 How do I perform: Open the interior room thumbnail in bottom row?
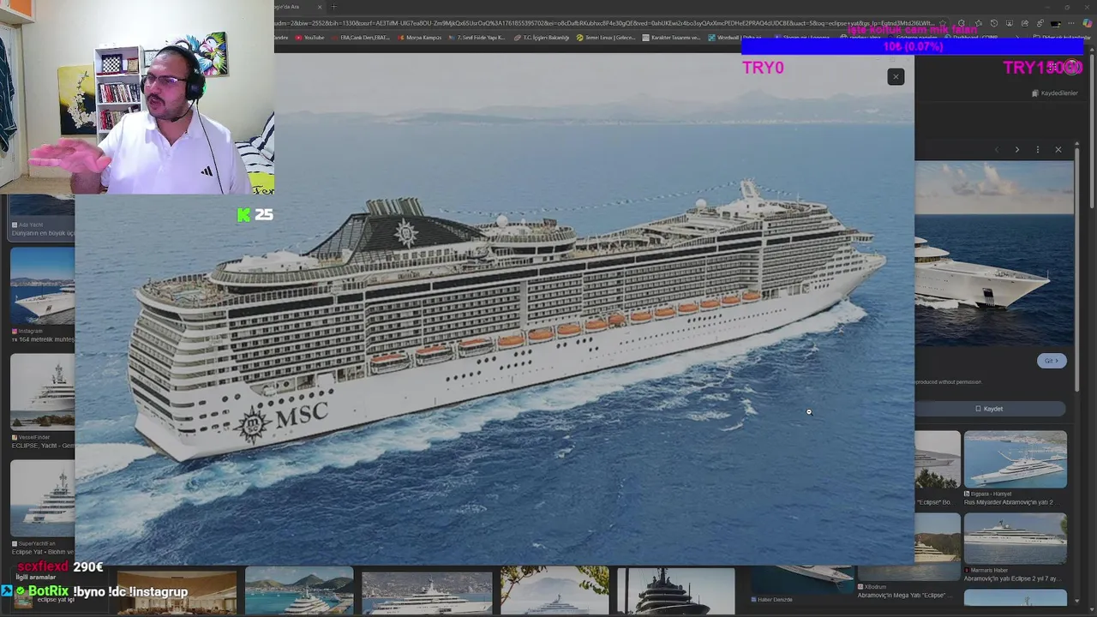(x=177, y=590)
